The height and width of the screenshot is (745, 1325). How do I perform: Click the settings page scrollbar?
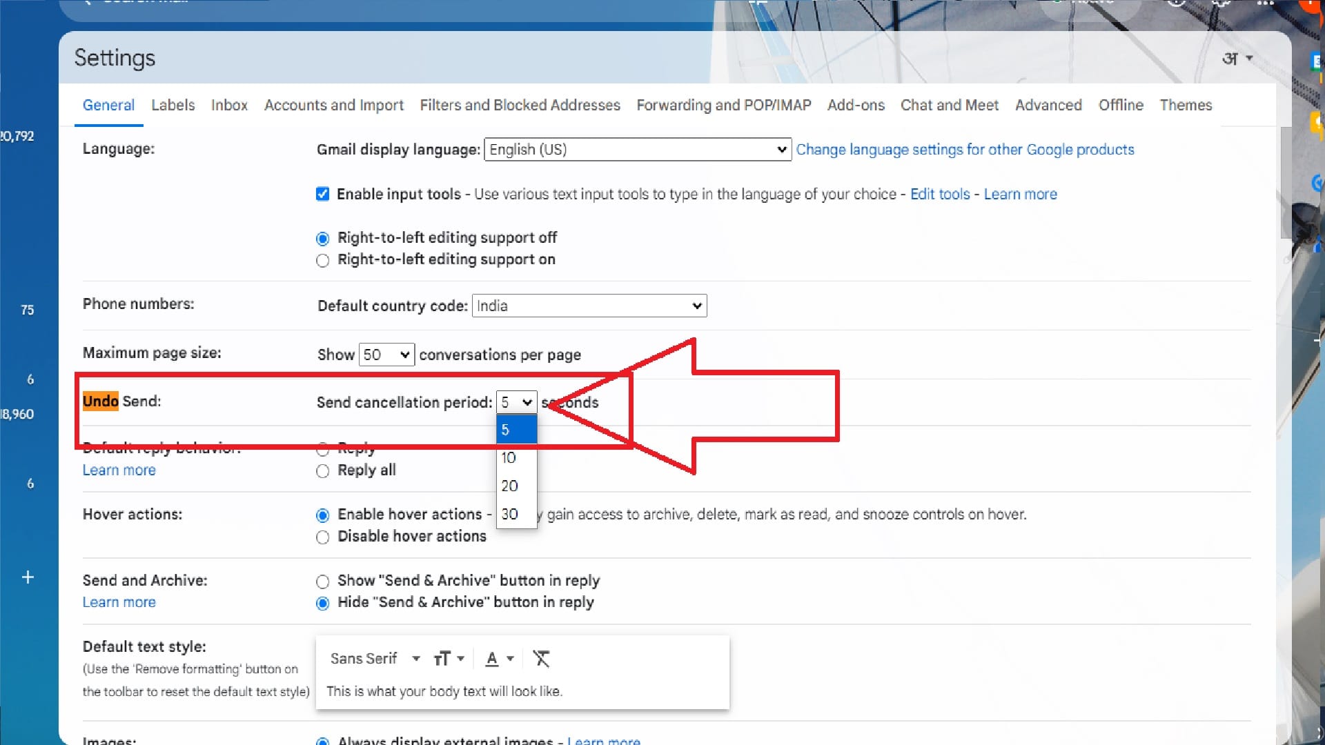click(x=1285, y=183)
